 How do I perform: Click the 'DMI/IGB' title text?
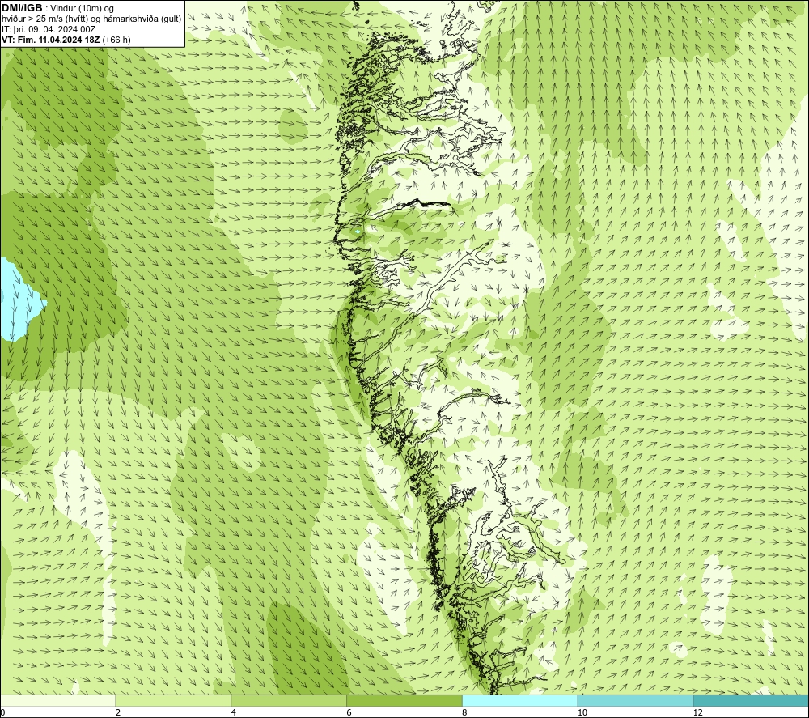tap(22, 8)
